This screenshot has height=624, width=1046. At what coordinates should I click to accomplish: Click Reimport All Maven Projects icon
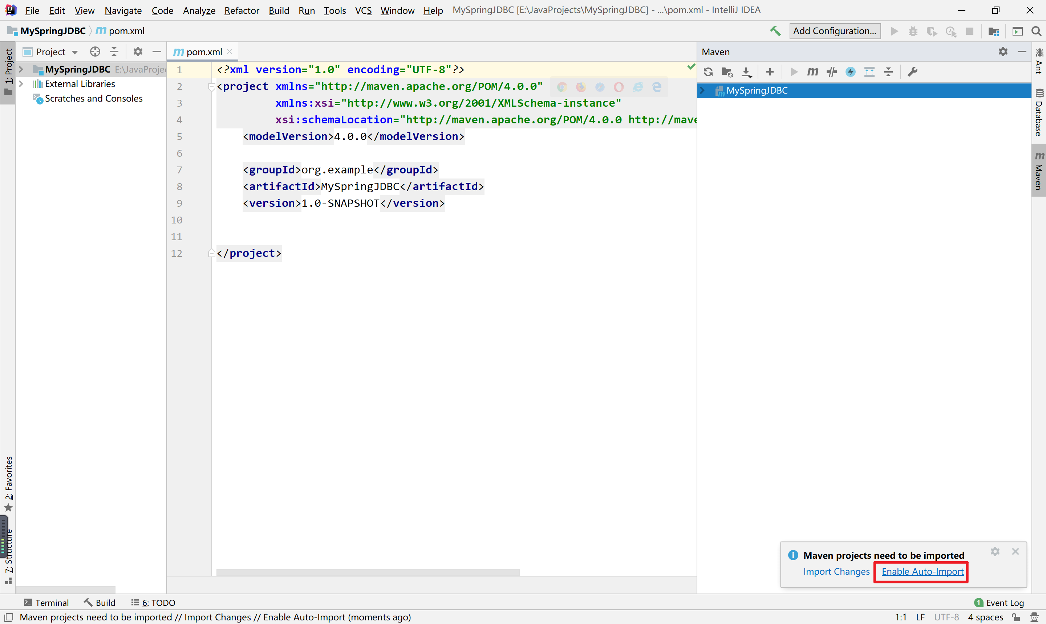coord(708,72)
